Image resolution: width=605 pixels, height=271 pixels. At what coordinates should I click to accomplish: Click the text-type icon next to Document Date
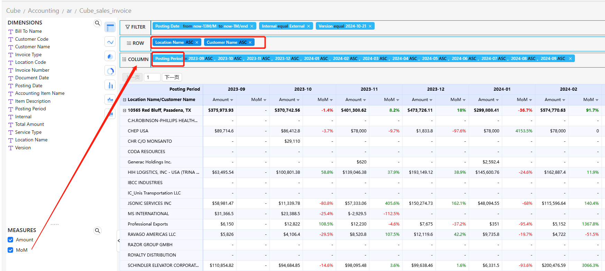tap(11, 78)
